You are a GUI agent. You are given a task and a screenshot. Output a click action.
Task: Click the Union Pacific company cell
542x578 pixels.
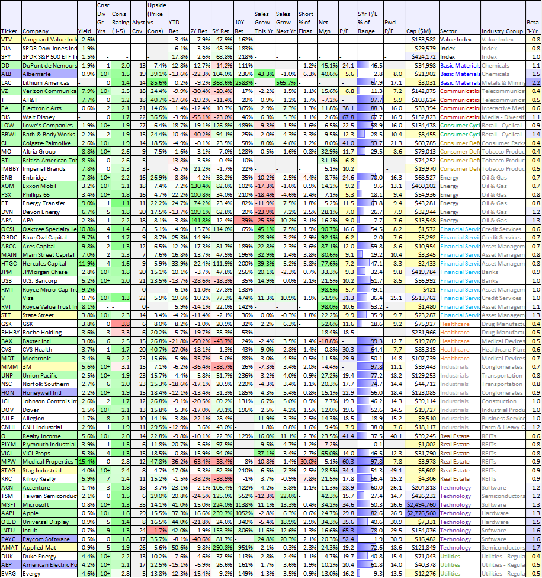tap(49, 375)
